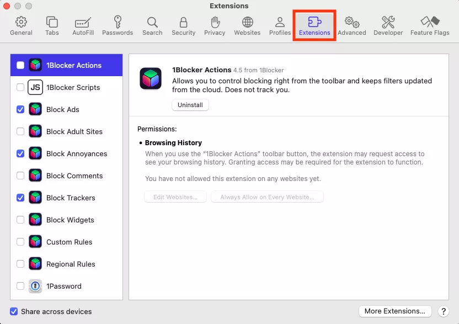Enable the Custom Rules checkbox
The width and height of the screenshot is (459, 324).
(20, 242)
